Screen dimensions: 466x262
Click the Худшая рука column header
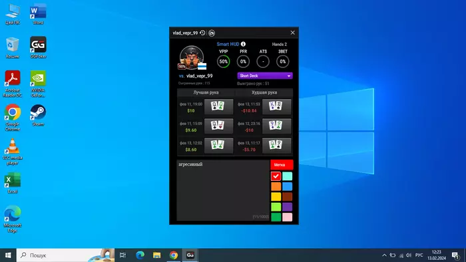(264, 92)
